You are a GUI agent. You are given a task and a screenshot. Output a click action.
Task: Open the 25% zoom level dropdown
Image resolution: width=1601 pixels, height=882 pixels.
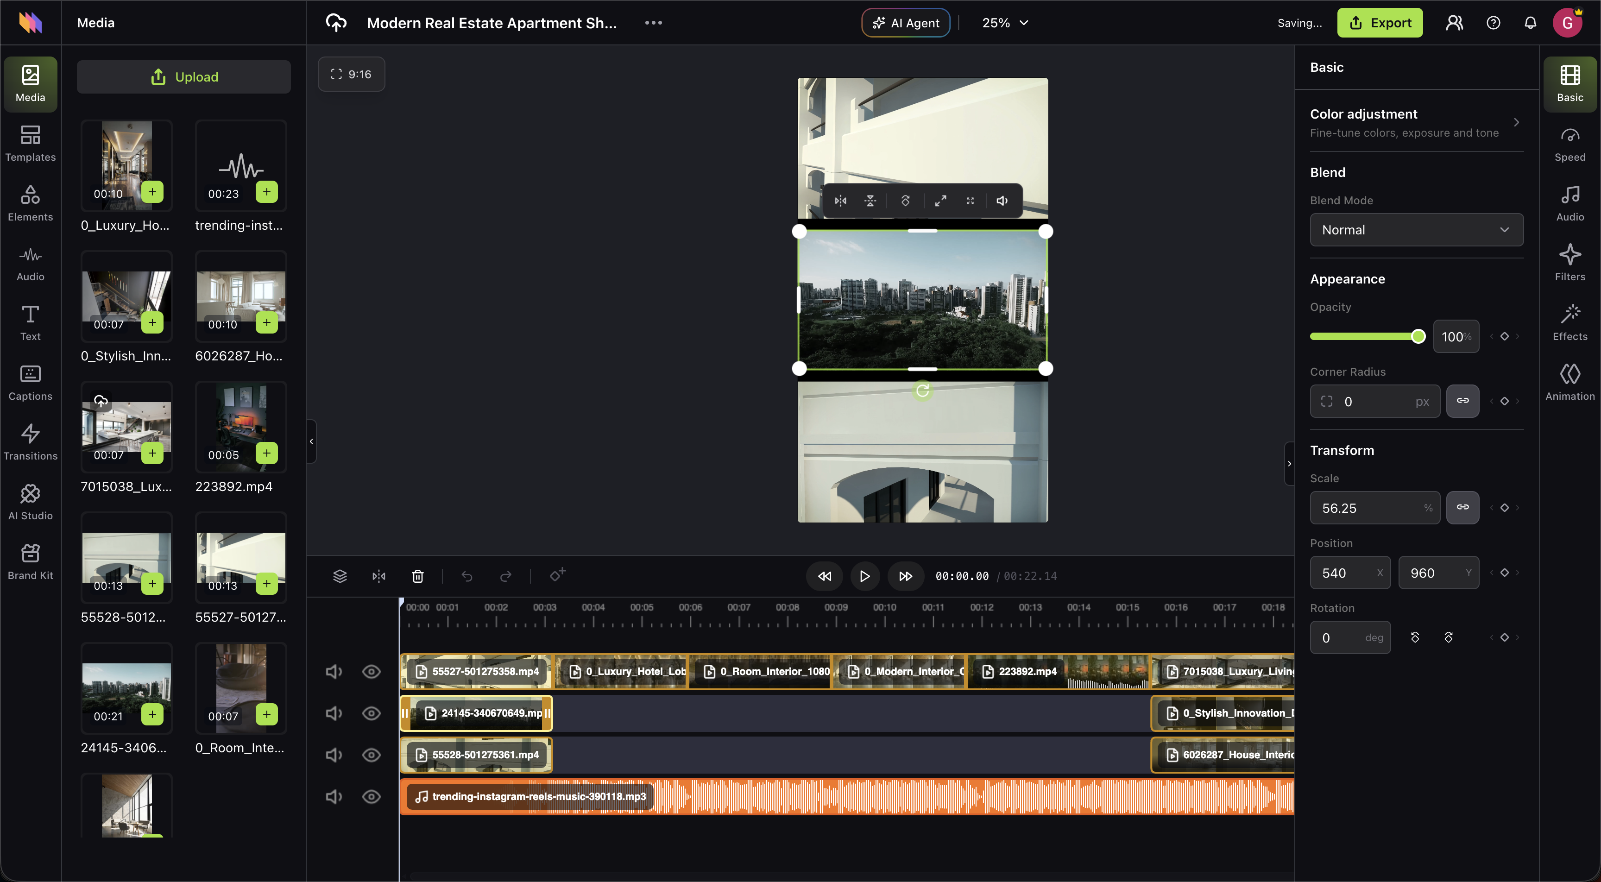pos(1004,23)
